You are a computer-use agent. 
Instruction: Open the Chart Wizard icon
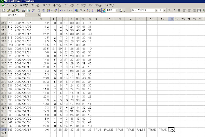coord(99,10)
